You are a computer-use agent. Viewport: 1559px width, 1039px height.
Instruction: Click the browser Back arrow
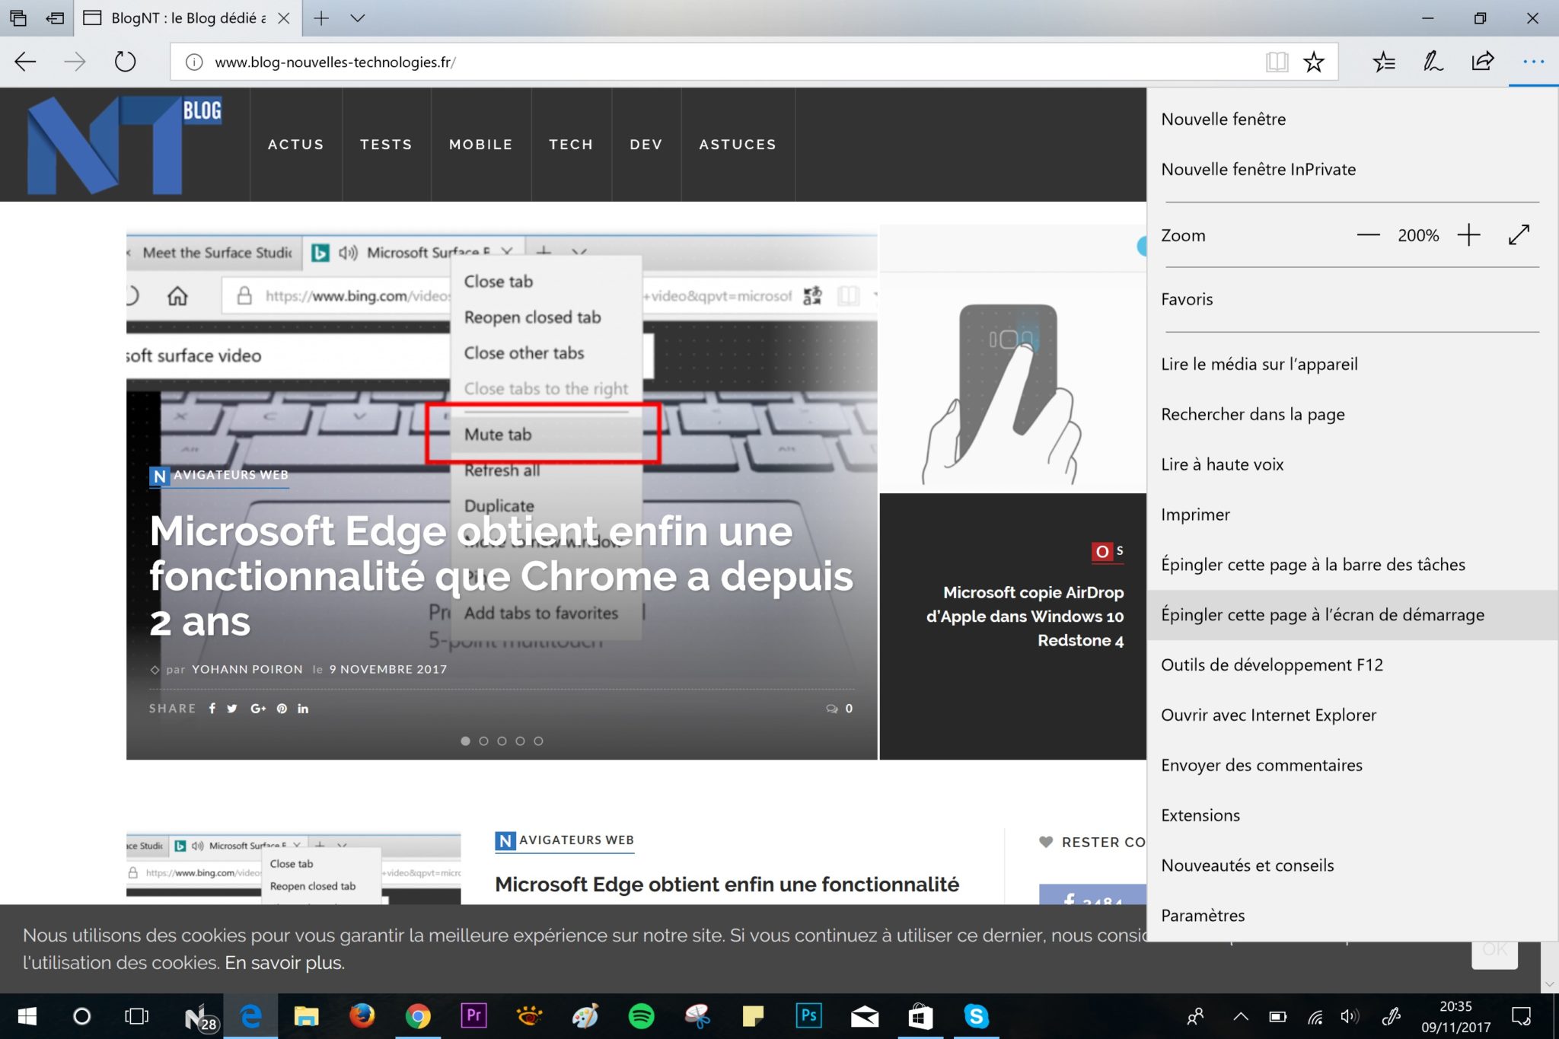pos(25,62)
